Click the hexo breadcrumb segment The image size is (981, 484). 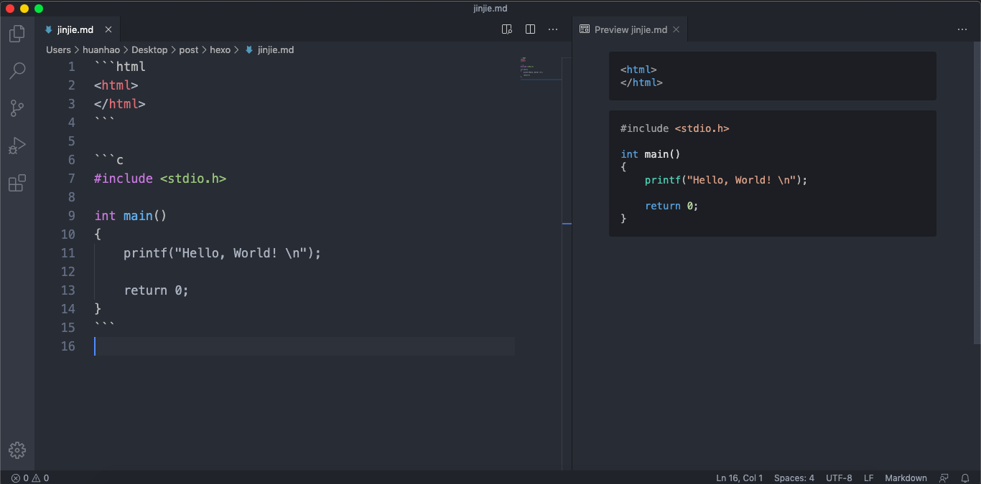[220, 49]
